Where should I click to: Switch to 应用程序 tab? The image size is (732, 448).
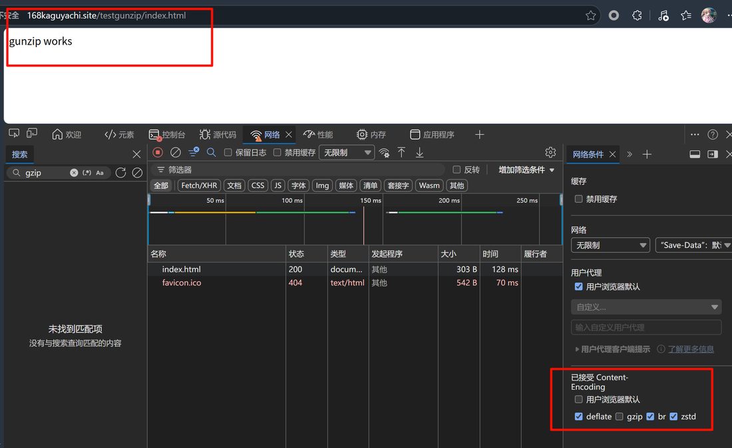[x=433, y=135]
